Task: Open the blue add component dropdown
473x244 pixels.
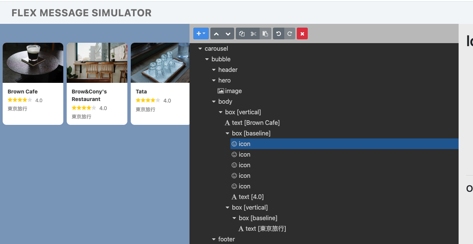Action: [201, 34]
